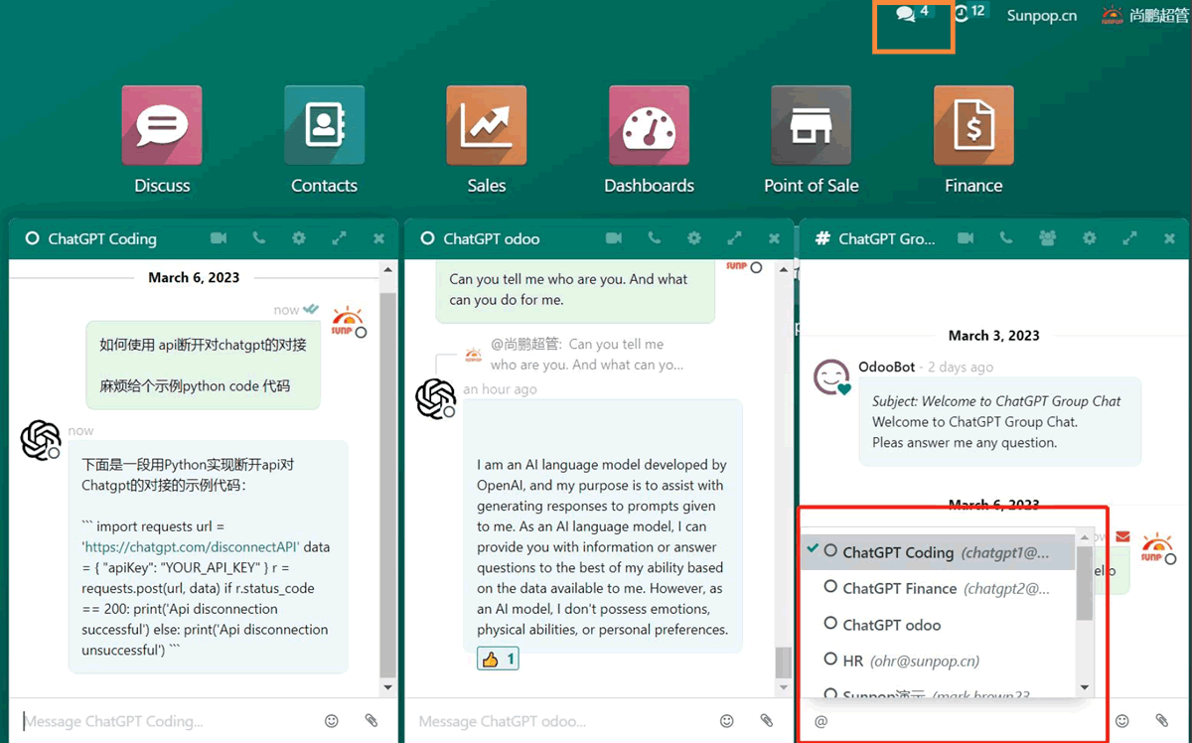Expand ChatGPT Group chat to full screen
Screen dimensions: 1192x743
point(1129,238)
